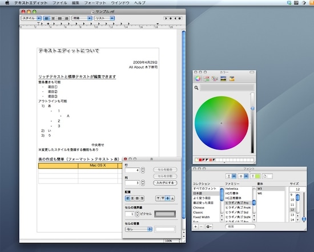
Task: Activate the magnifier color sampler
Action: (196, 88)
